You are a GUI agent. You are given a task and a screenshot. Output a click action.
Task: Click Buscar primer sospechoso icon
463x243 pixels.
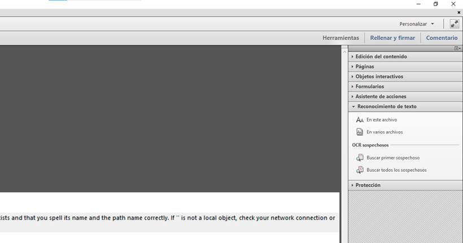tap(360, 158)
